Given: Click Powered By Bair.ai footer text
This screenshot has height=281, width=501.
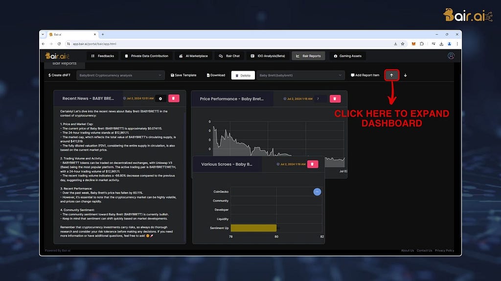Looking at the screenshot, I should 58,250.
